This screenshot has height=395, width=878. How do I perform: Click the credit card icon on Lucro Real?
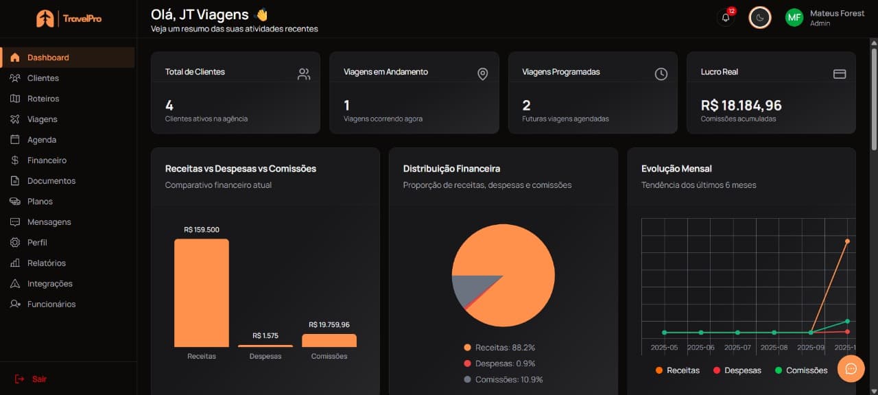pos(840,73)
